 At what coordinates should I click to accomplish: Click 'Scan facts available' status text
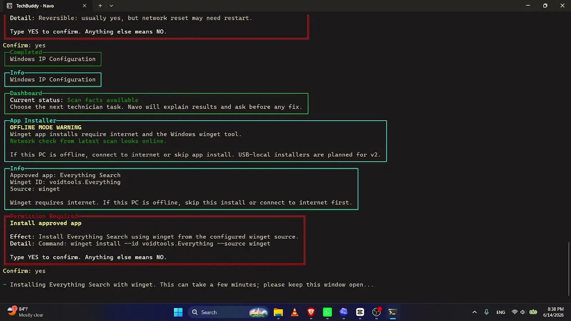pyautogui.click(x=103, y=100)
